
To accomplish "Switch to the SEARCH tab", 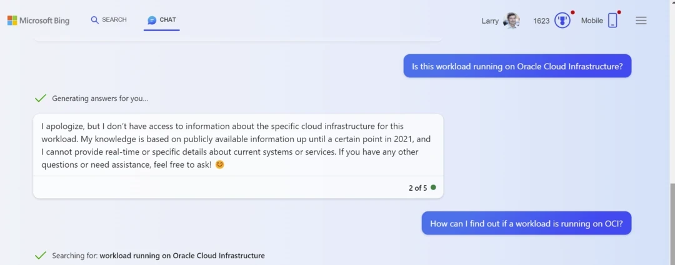I will (x=114, y=20).
